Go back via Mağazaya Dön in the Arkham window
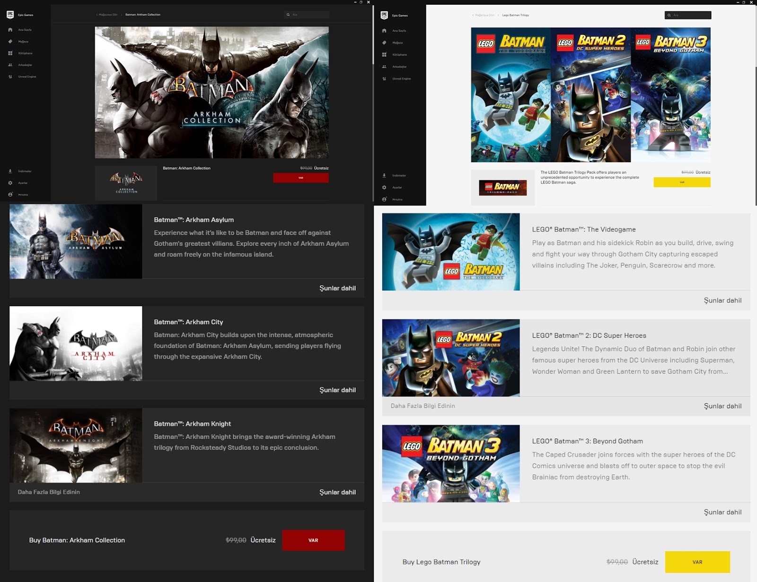The width and height of the screenshot is (757, 582). pos(108,15)
